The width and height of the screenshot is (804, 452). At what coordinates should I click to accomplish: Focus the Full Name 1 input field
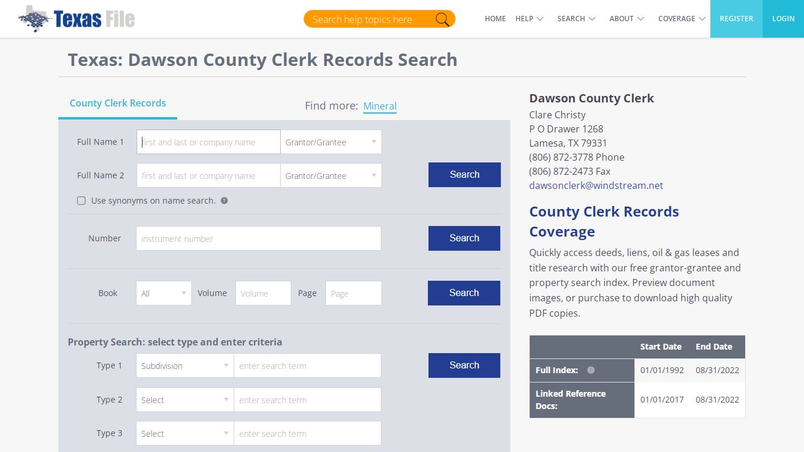point(208,142)
